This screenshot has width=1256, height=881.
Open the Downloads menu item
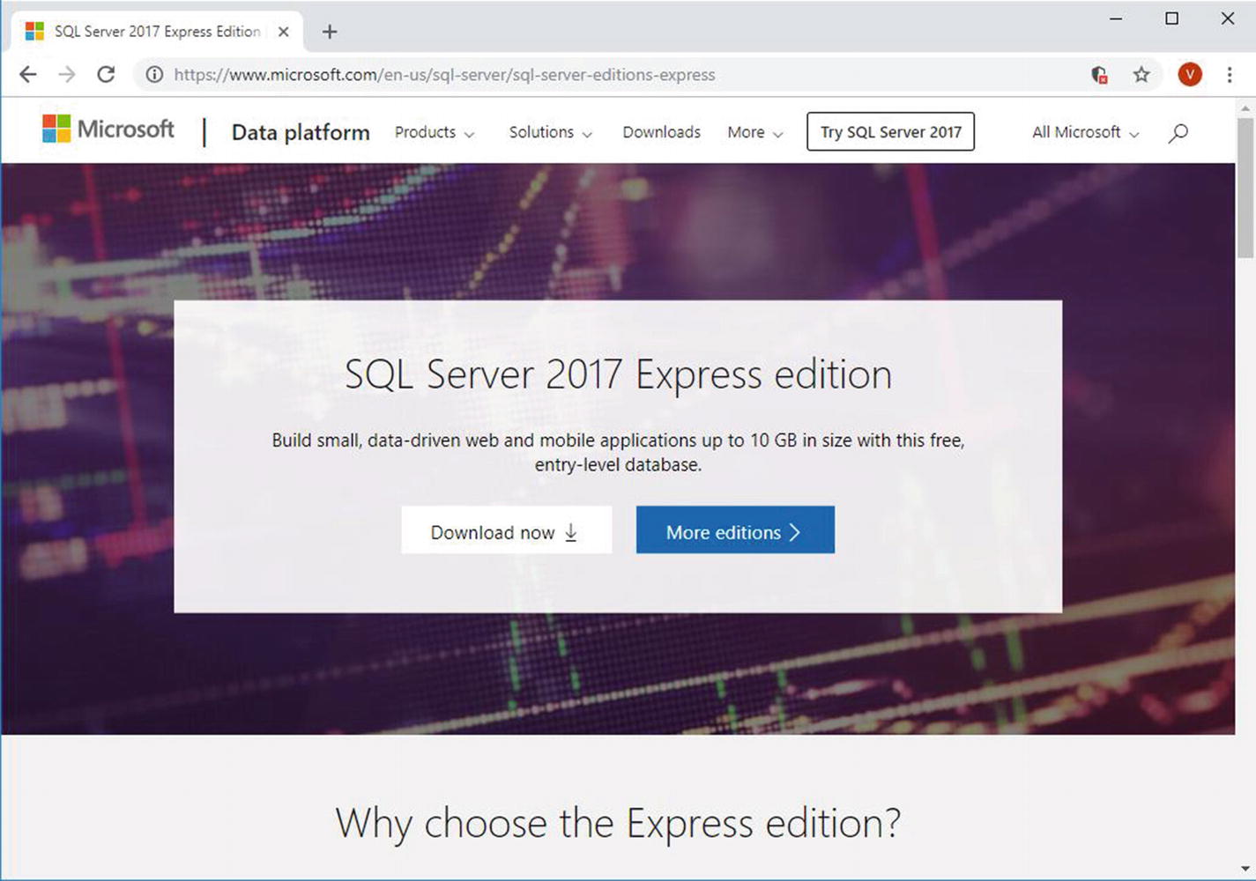point(661,132)
